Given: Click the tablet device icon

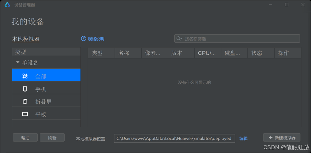Looking at the screenshot, I should coord(25,114).
